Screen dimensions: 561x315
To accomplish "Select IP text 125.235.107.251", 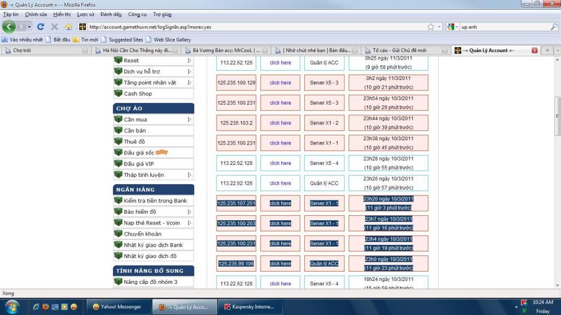I will (x=236, y=203).
